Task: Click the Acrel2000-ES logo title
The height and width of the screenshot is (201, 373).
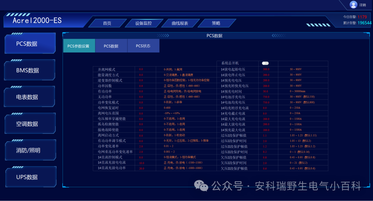Action: [x=37, y=20]
